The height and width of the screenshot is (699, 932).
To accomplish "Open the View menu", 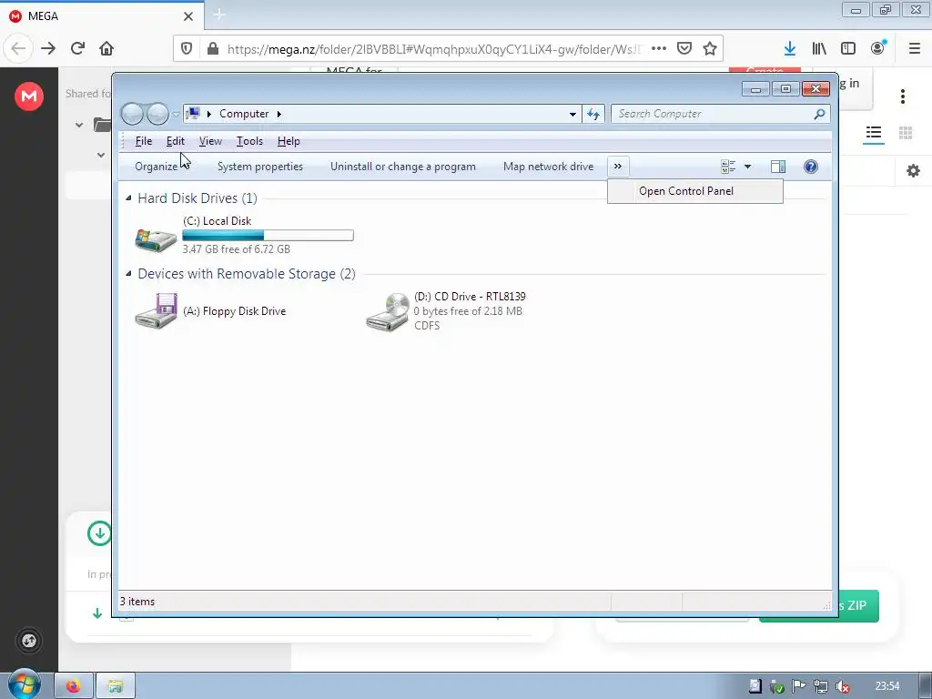I will [210, 141].
